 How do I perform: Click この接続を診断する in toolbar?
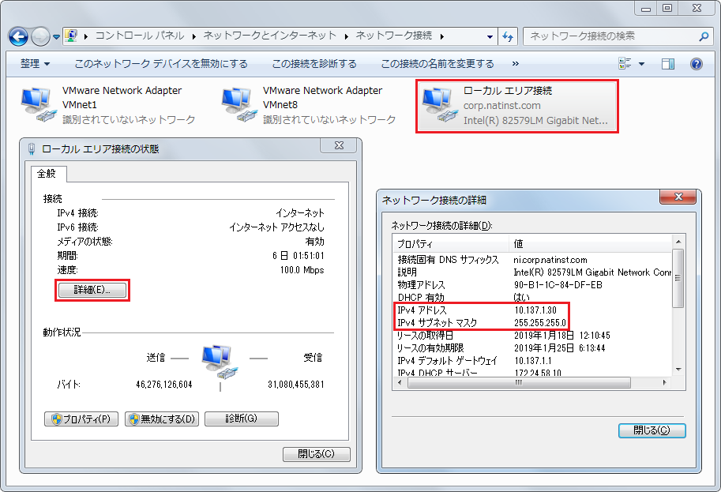314,64
